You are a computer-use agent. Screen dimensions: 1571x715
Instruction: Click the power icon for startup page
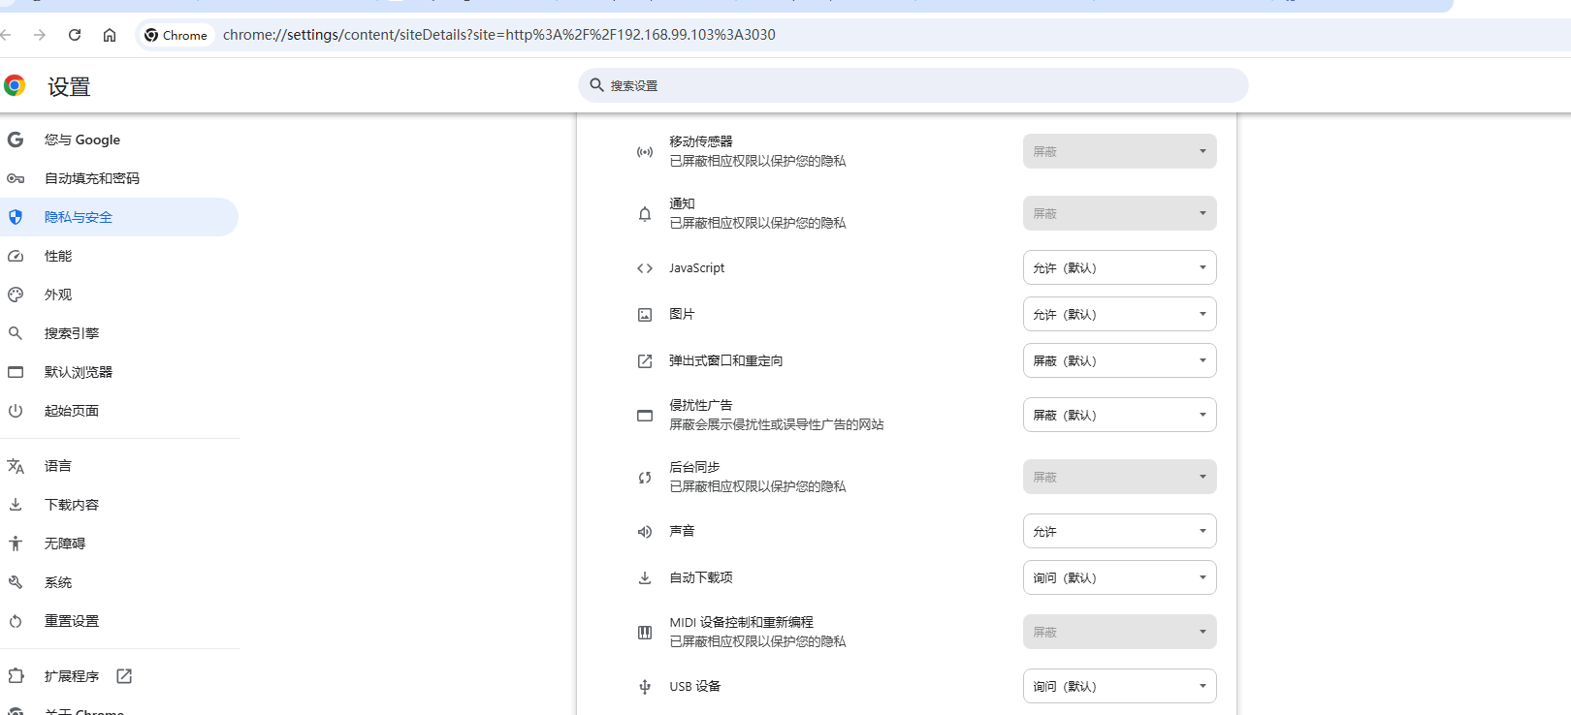(x=16, y=411)
